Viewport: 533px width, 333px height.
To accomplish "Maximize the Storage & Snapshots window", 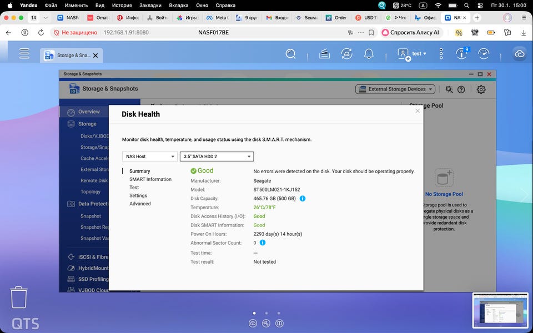I will pyautogui.click(x=480, y=74).
